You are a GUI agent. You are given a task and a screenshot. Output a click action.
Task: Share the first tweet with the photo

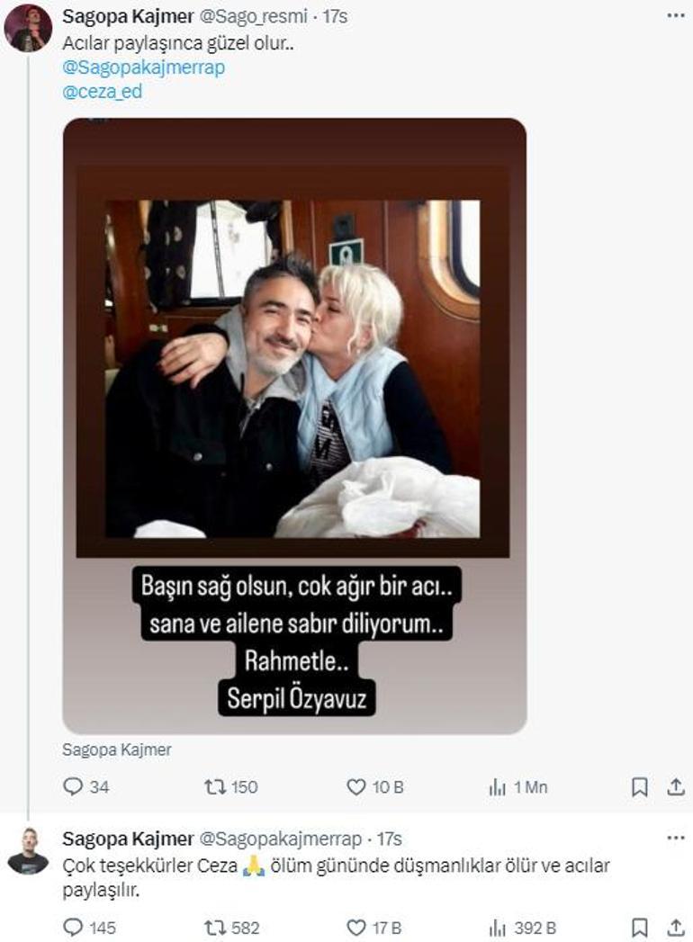point(676,787)
